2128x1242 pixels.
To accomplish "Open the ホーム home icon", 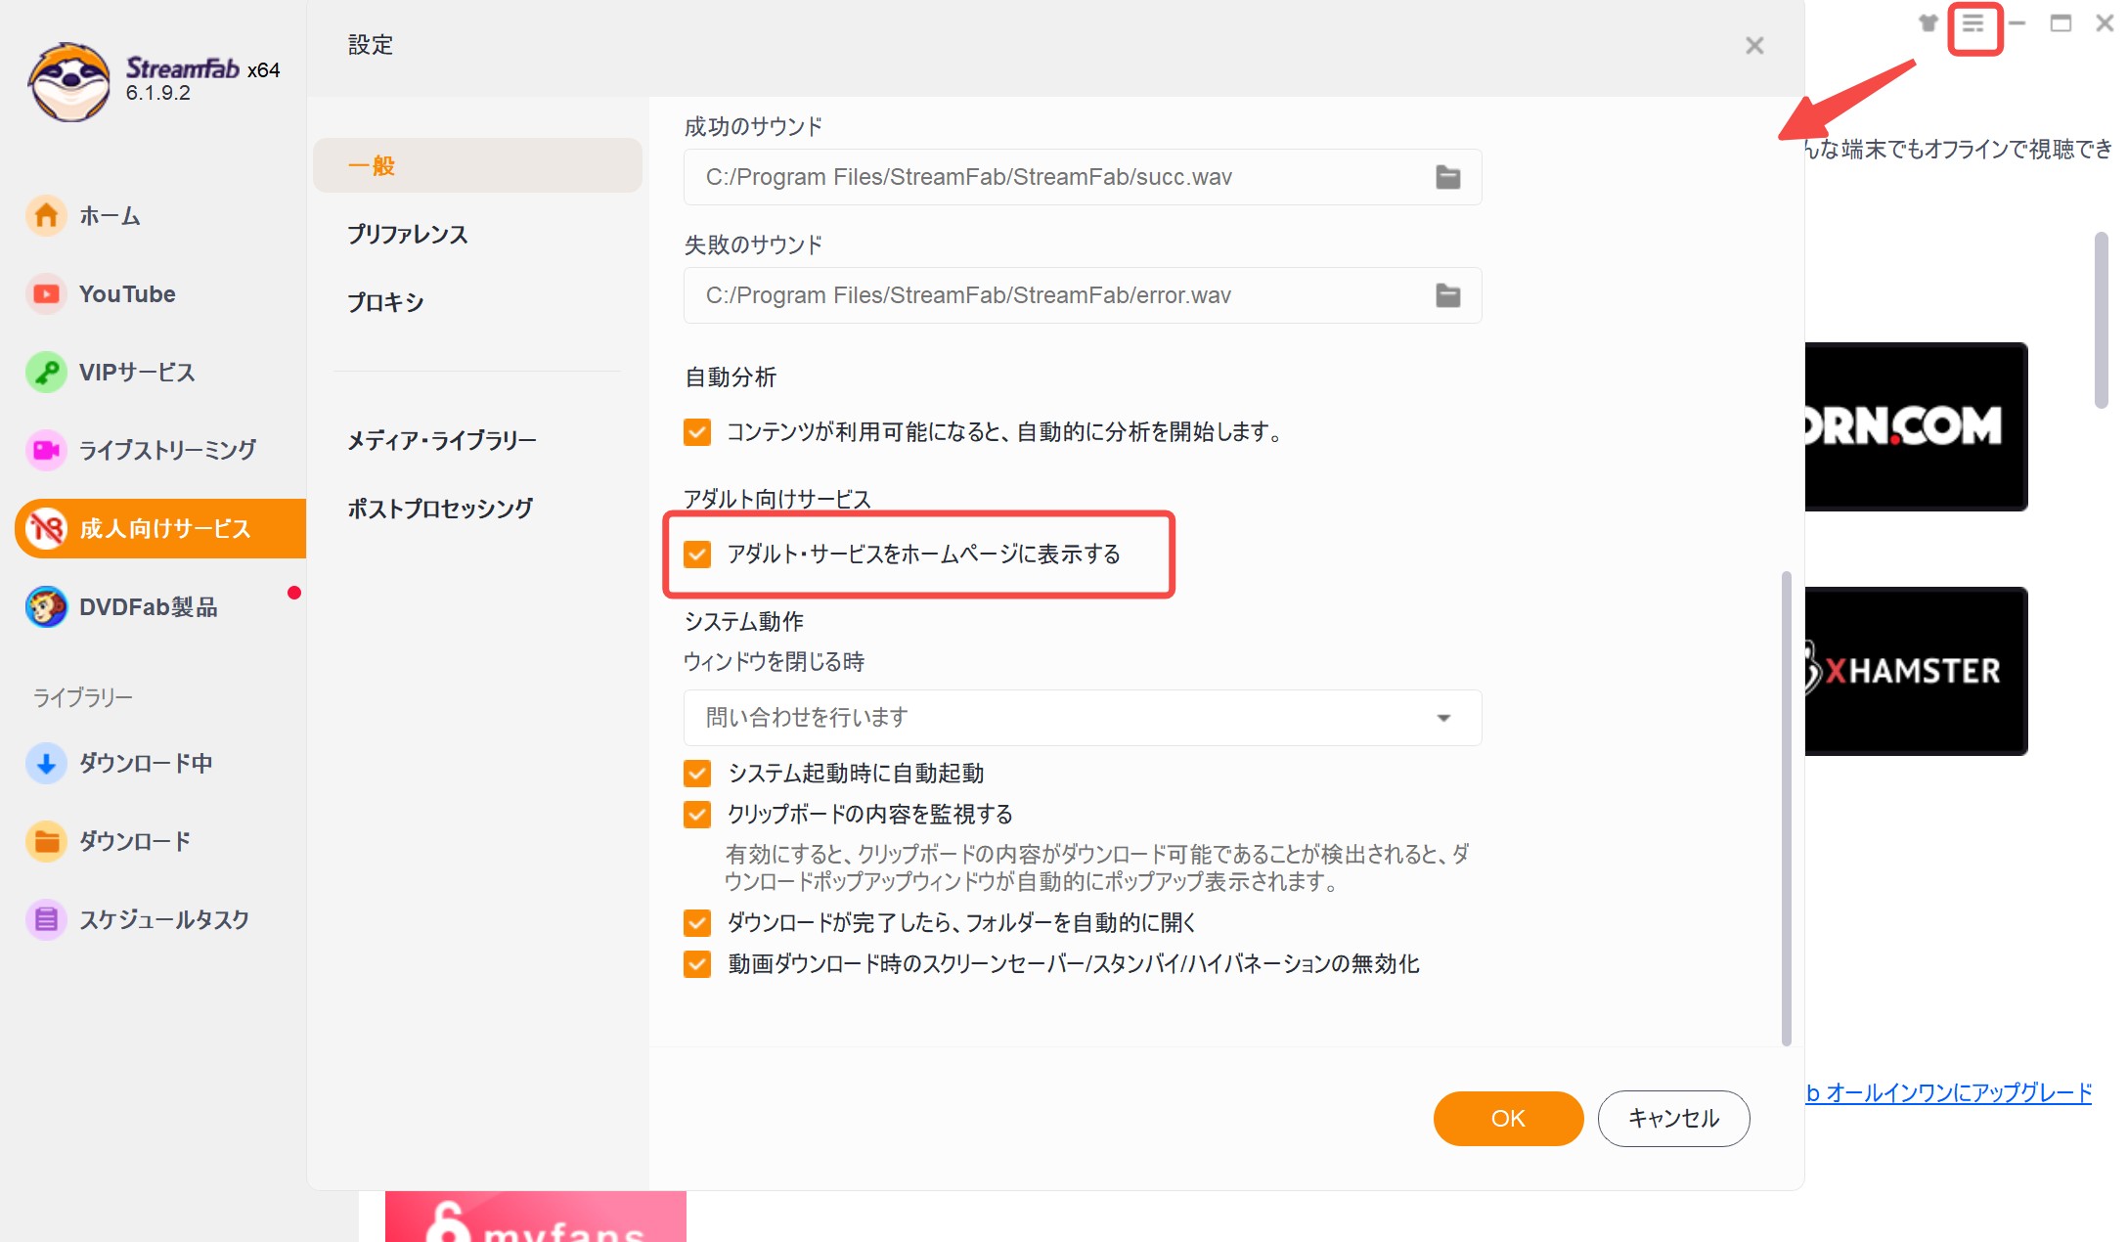I will pyautogui.click(x=46, y=215).
